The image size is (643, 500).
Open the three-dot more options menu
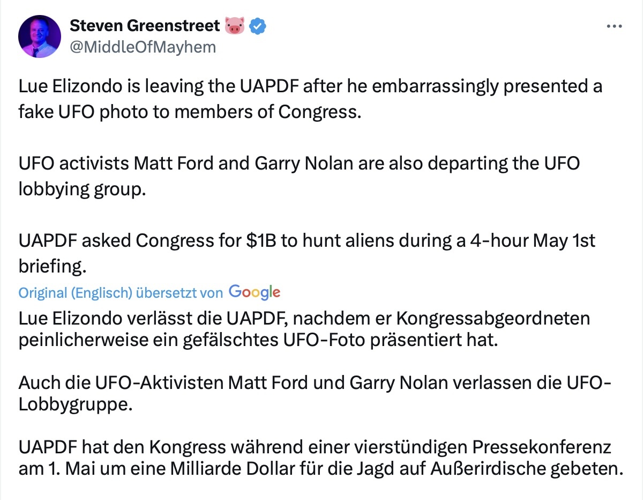click(614, 26)
